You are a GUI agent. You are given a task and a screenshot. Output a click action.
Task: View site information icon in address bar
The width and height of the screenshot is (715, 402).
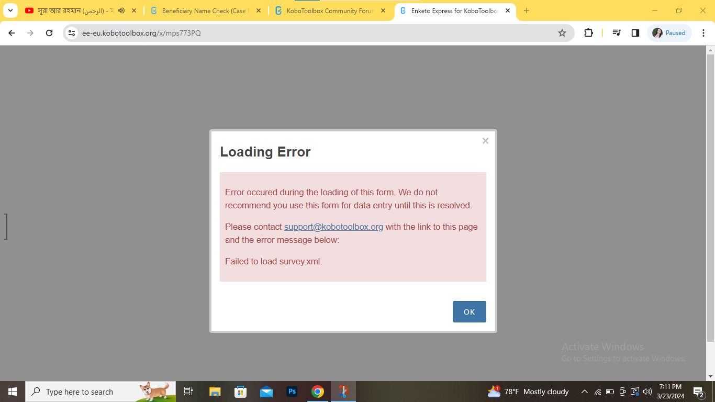tap(72, 33)
